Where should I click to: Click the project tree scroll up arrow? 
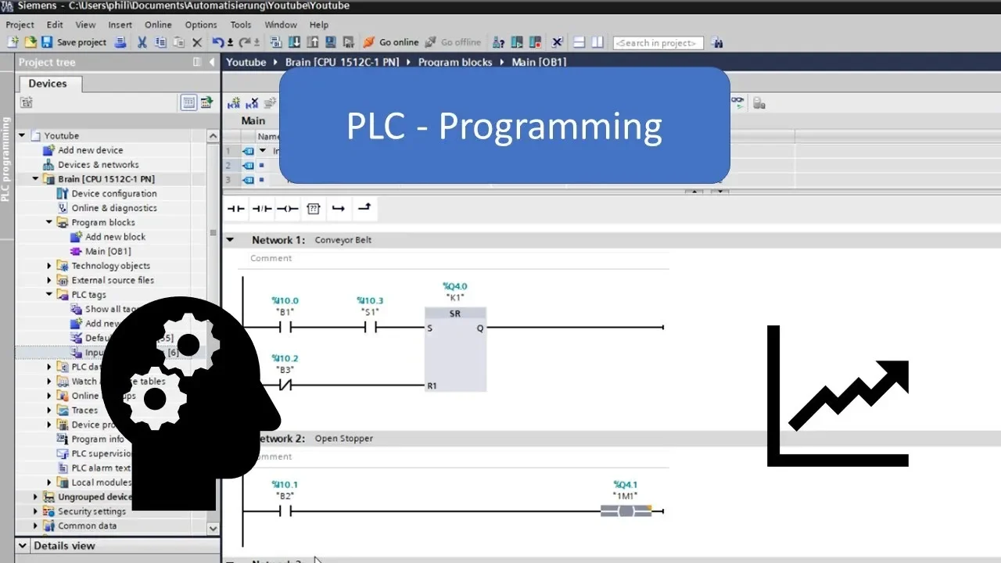[x=213, y=136]
